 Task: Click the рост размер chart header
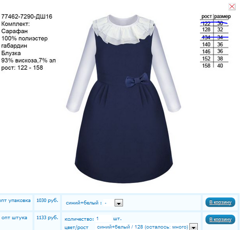click(216, 16)
